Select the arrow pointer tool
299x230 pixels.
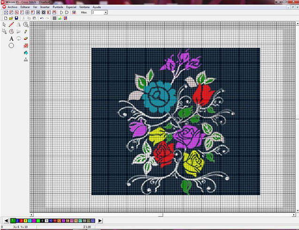click(x=4, y=24)
